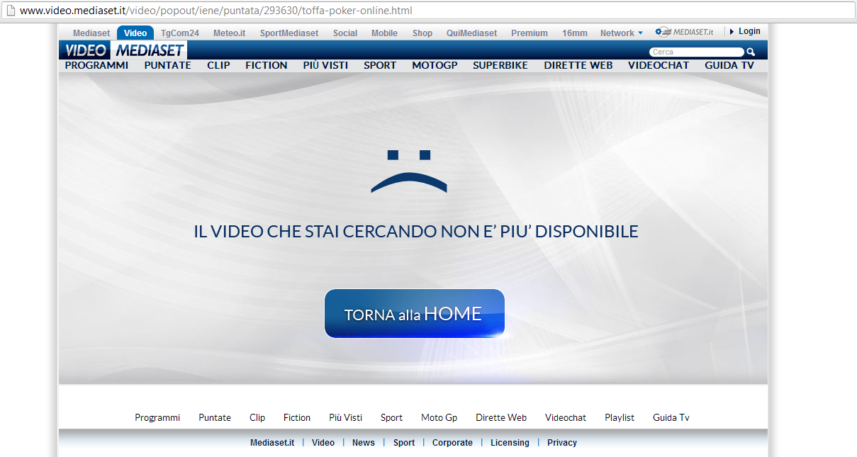Open QuiMediaset in top bar
Image resolution: width=857 pixels, height=457 pixels.
(x=471, y=33)
